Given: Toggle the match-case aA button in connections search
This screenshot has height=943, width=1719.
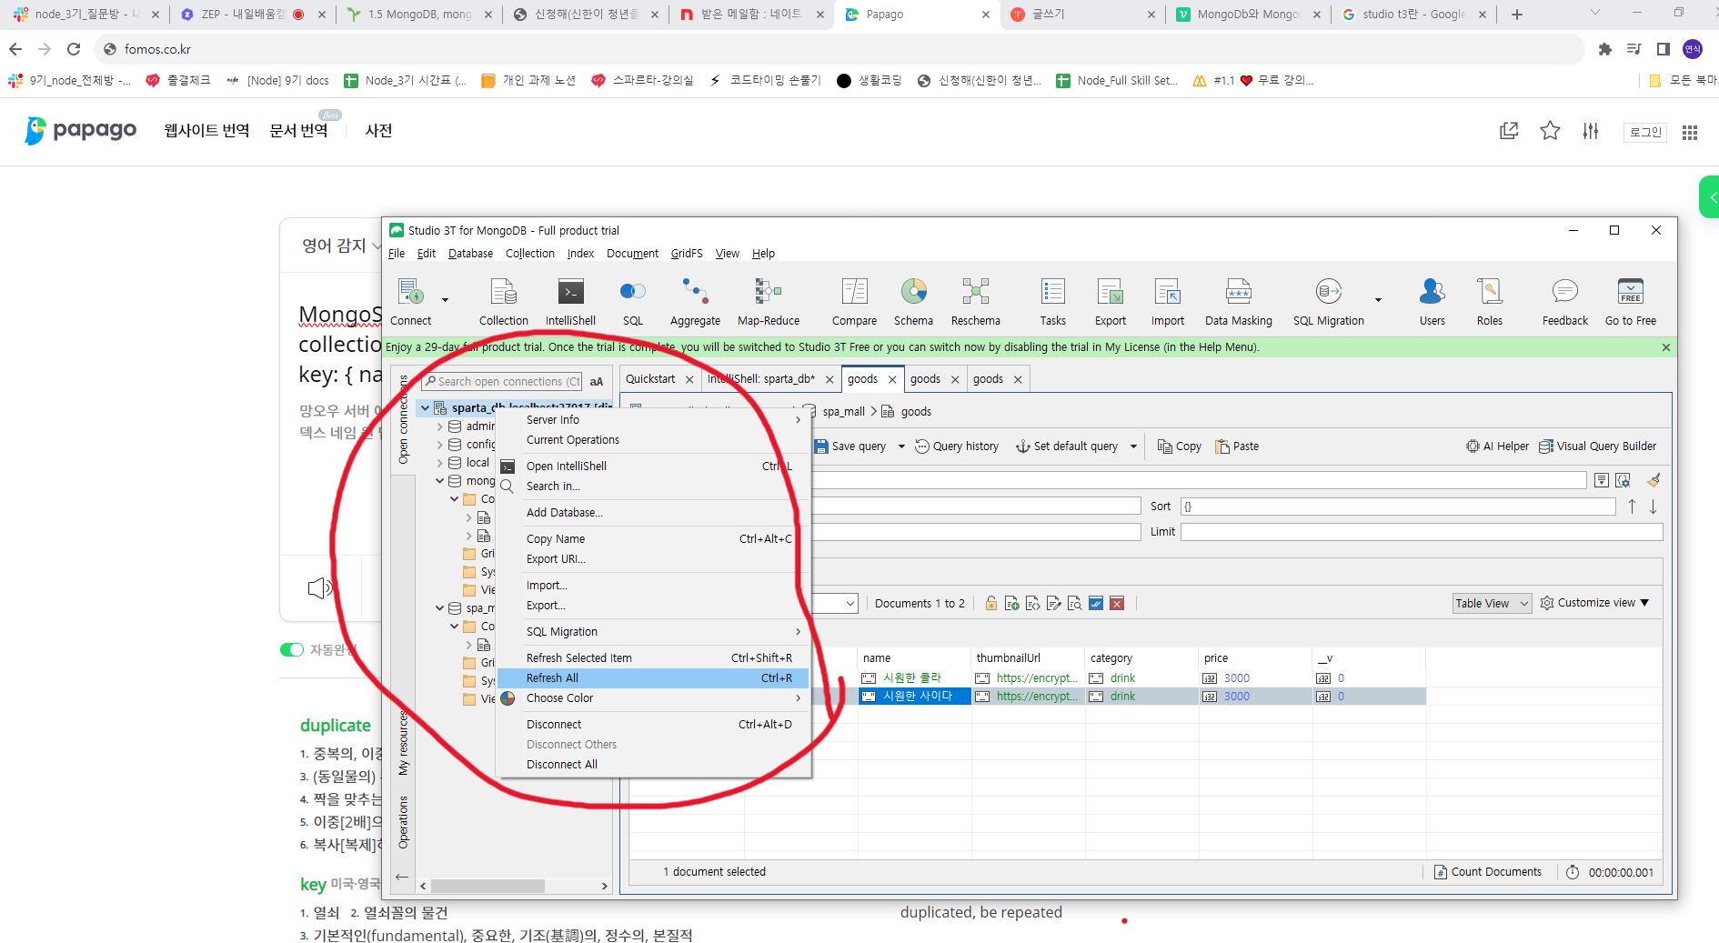Looking at the screenshot, I should coord(597,382).
